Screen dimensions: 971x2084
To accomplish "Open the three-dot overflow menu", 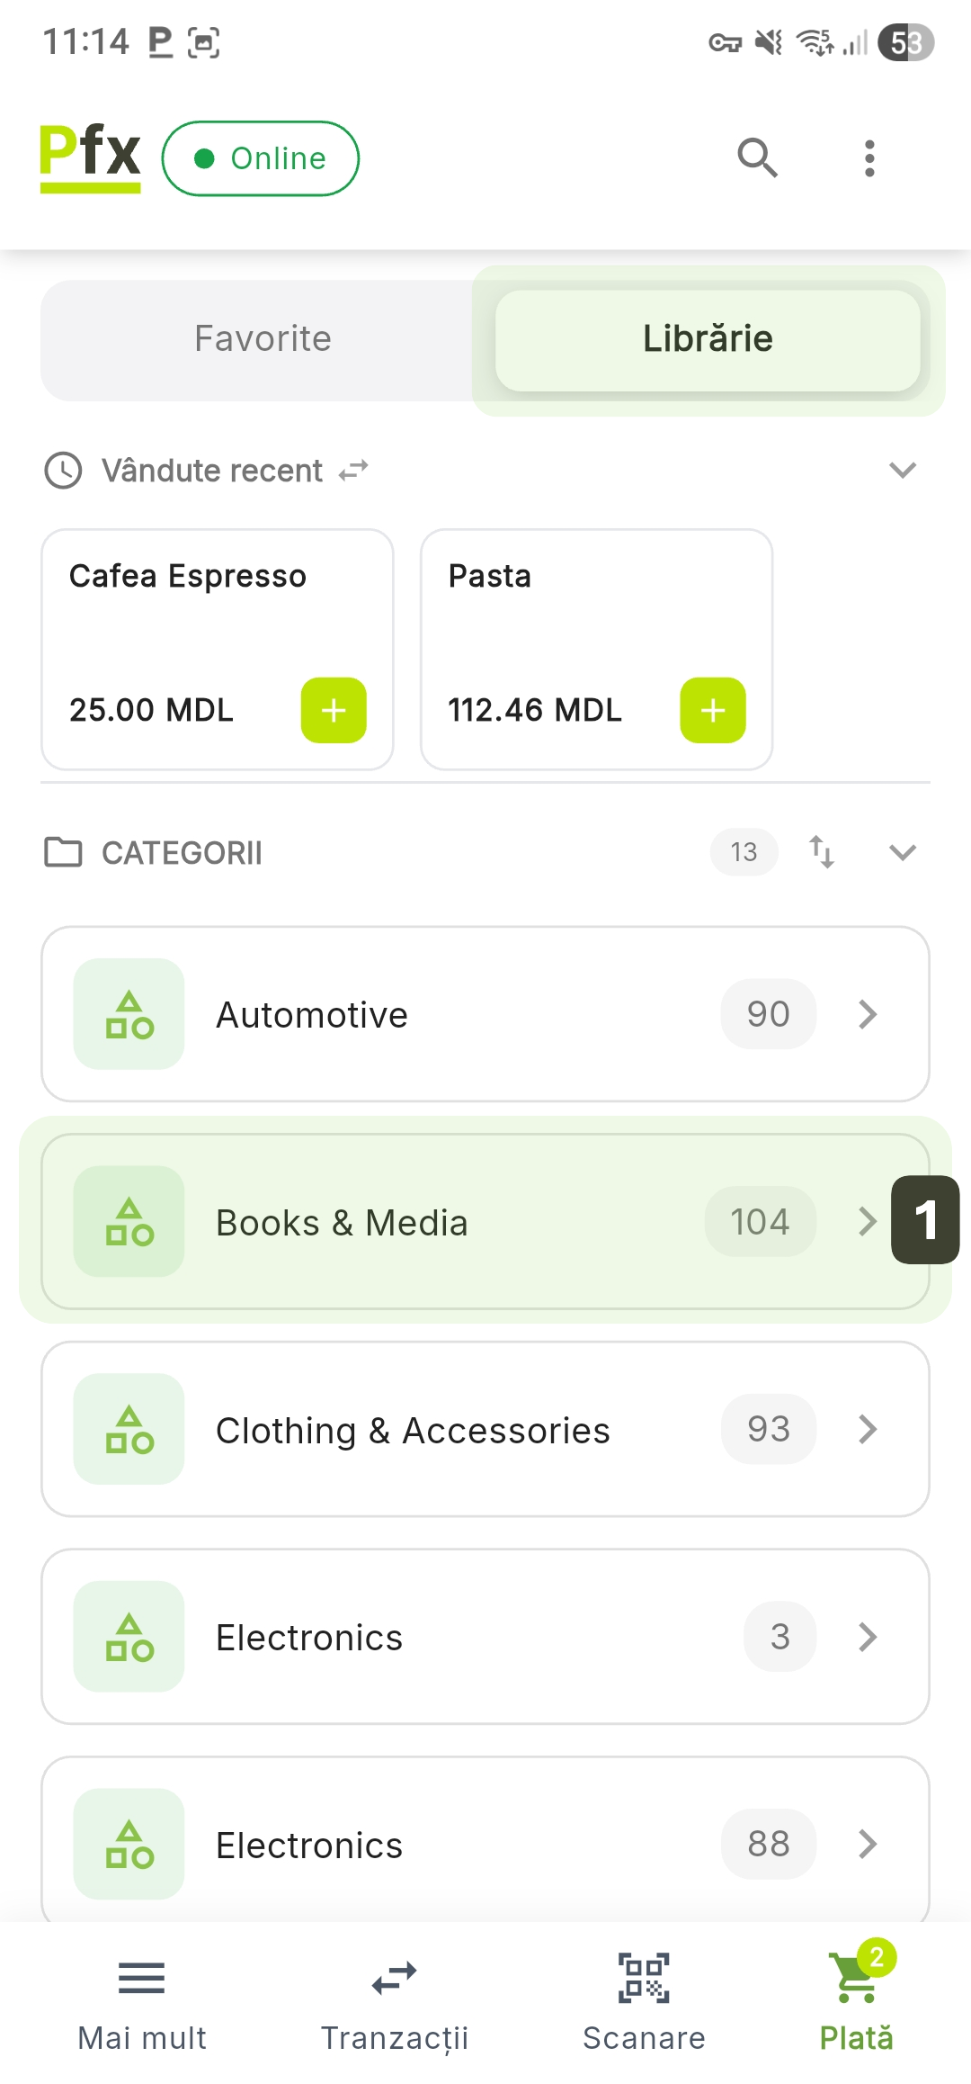I will [x=869, y=158].
